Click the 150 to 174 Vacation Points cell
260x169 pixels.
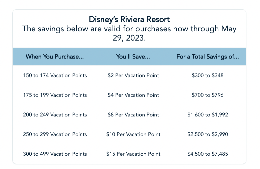55,76
